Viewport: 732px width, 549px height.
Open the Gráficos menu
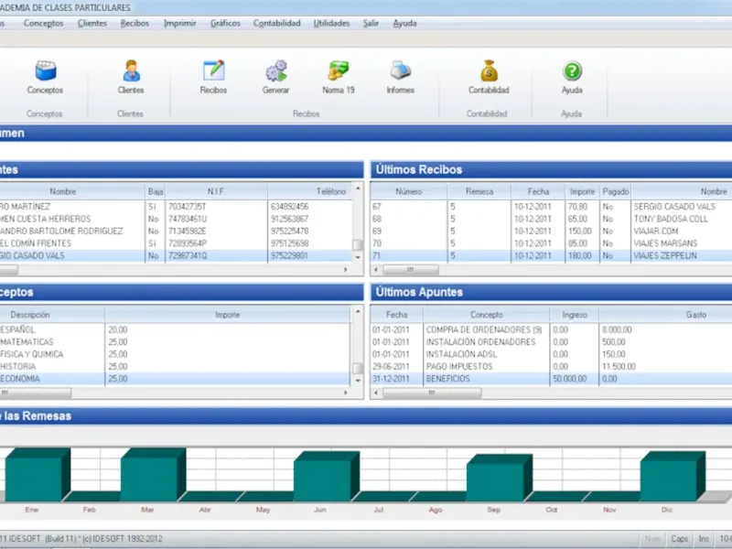[225, 24]
